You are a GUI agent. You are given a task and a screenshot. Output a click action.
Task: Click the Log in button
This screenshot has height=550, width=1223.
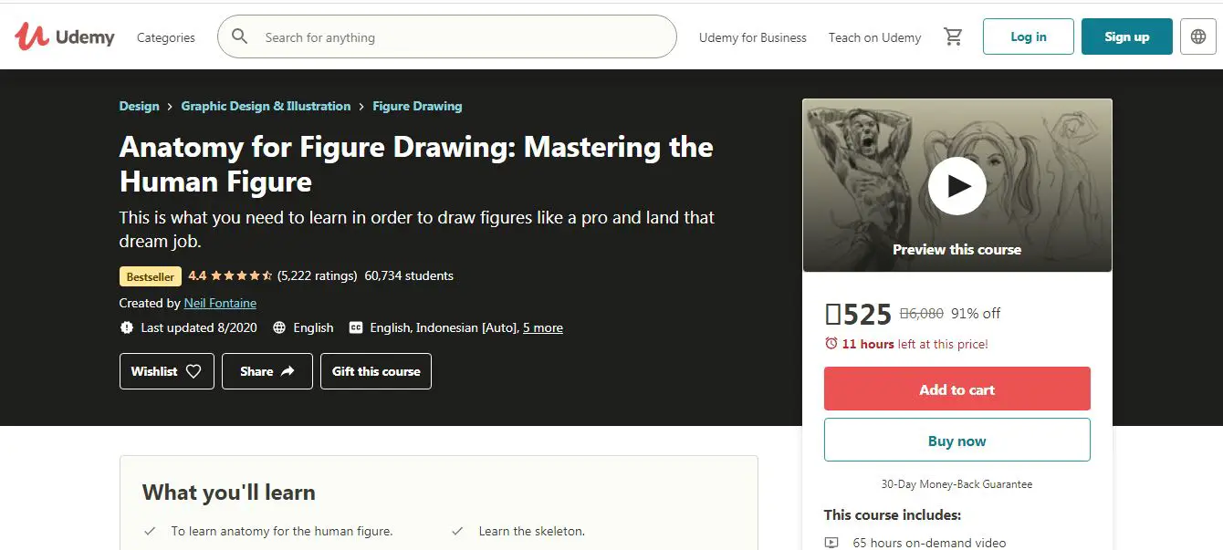pos(1028,36)
